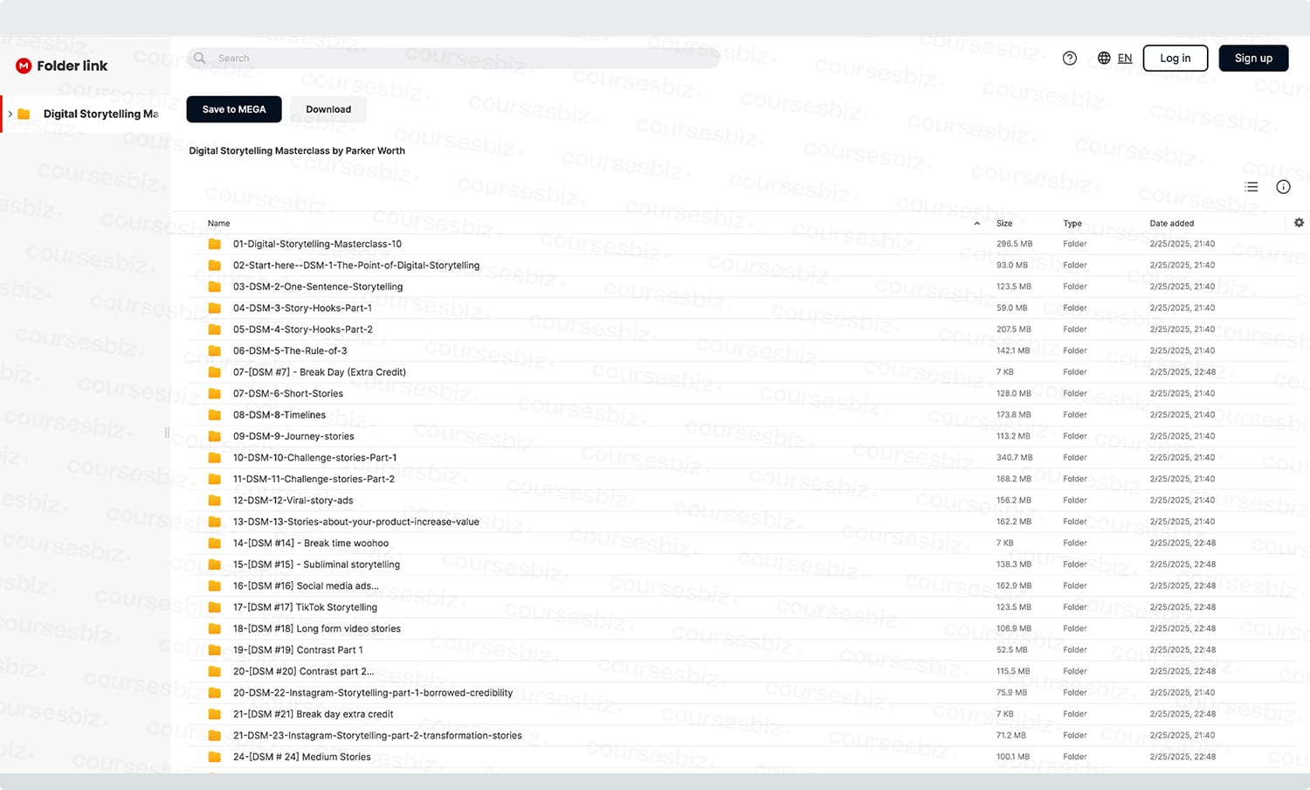Click folder icon for 08-DSM-8-Timelines
This screenshot has height=790, width=1310.
click(x=214, y=415)
